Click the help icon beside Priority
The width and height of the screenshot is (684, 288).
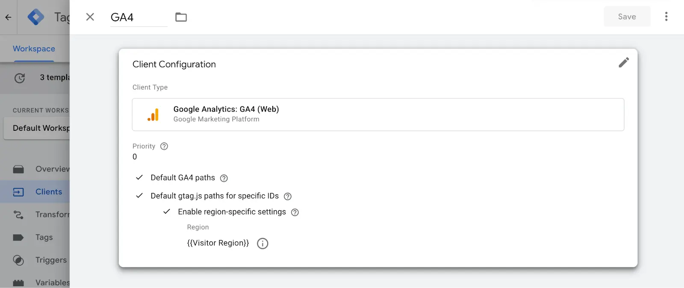(x=164, y=146)
